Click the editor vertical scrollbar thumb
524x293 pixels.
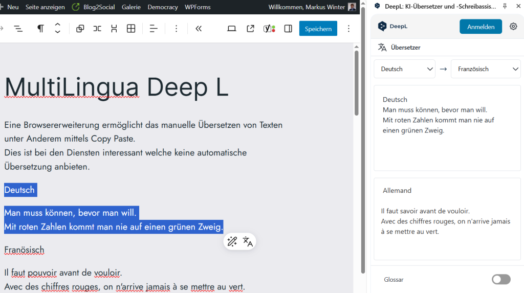click(x=357, y=83)
